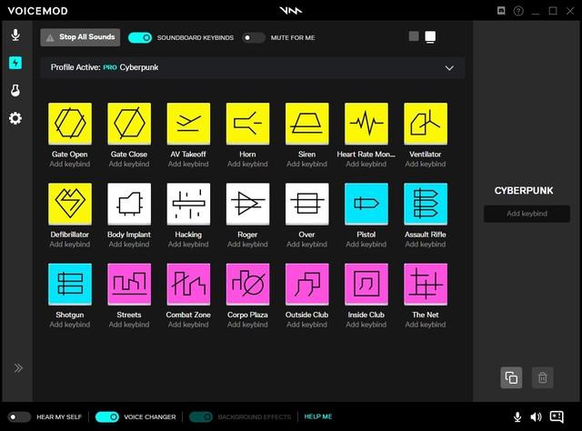Open settings gear in the sidebar

[x=15, y=119]
